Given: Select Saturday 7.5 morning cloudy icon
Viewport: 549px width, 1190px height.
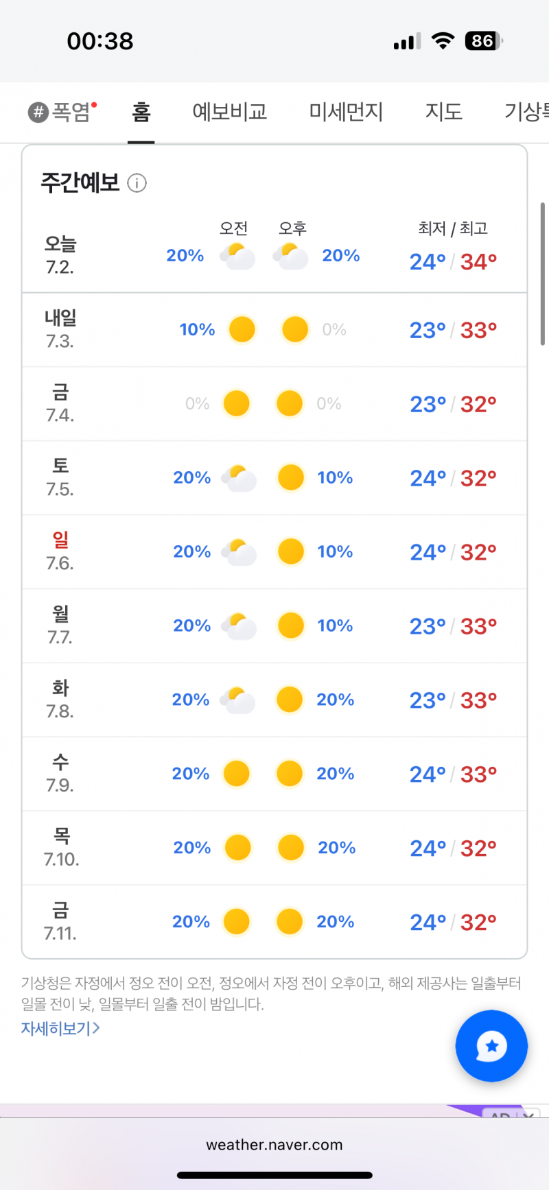Looking at the screenshot, I should (x=239, y=478).
